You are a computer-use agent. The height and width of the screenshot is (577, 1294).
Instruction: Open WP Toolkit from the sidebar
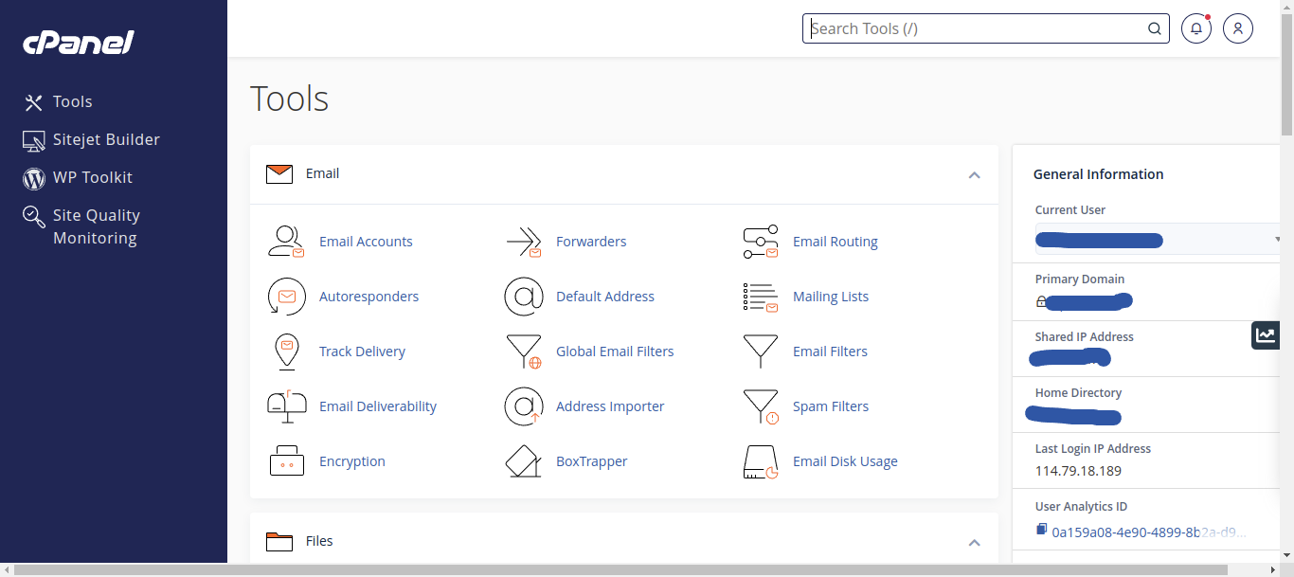point(92,177)
